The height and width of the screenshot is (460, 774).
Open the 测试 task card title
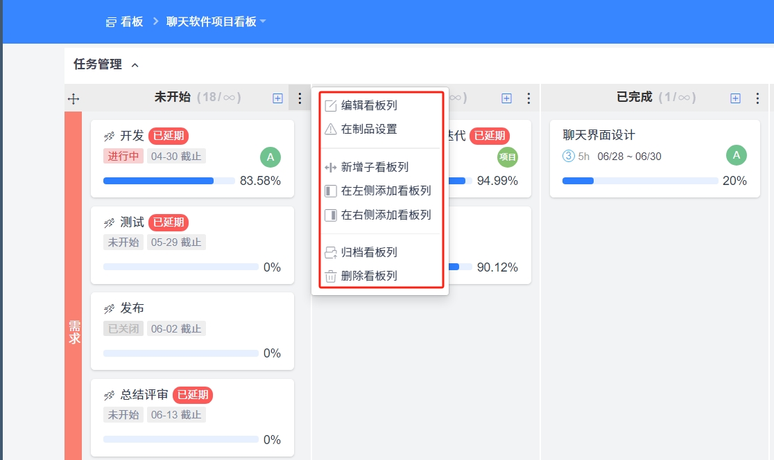(132, 222)
